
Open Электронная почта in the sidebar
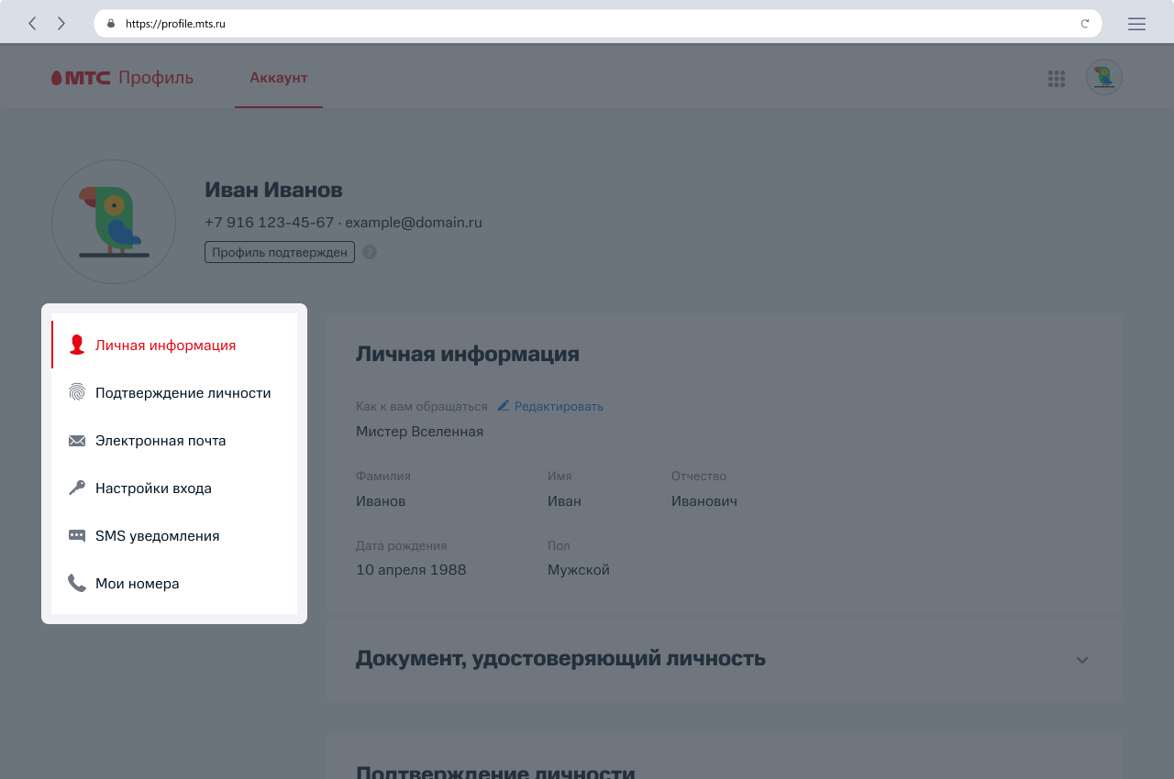tap(174, 440)
